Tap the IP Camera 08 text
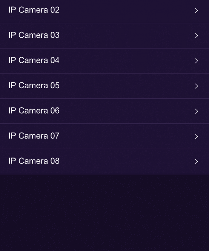The image size is (209, 251). [x=34, y=161]
